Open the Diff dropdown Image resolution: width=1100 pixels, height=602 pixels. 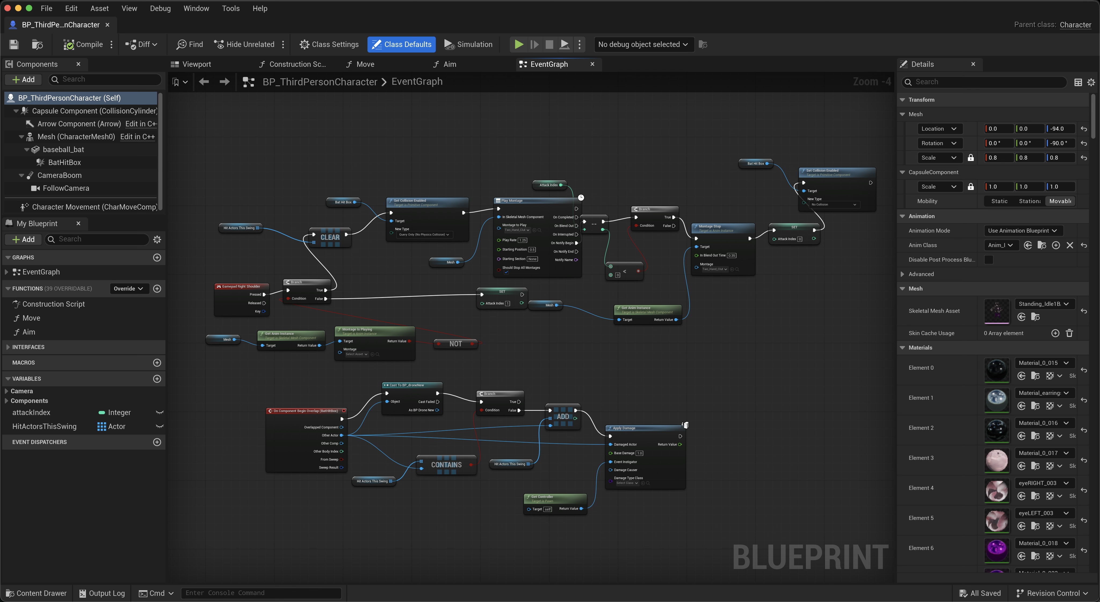[x=141, y=44]
